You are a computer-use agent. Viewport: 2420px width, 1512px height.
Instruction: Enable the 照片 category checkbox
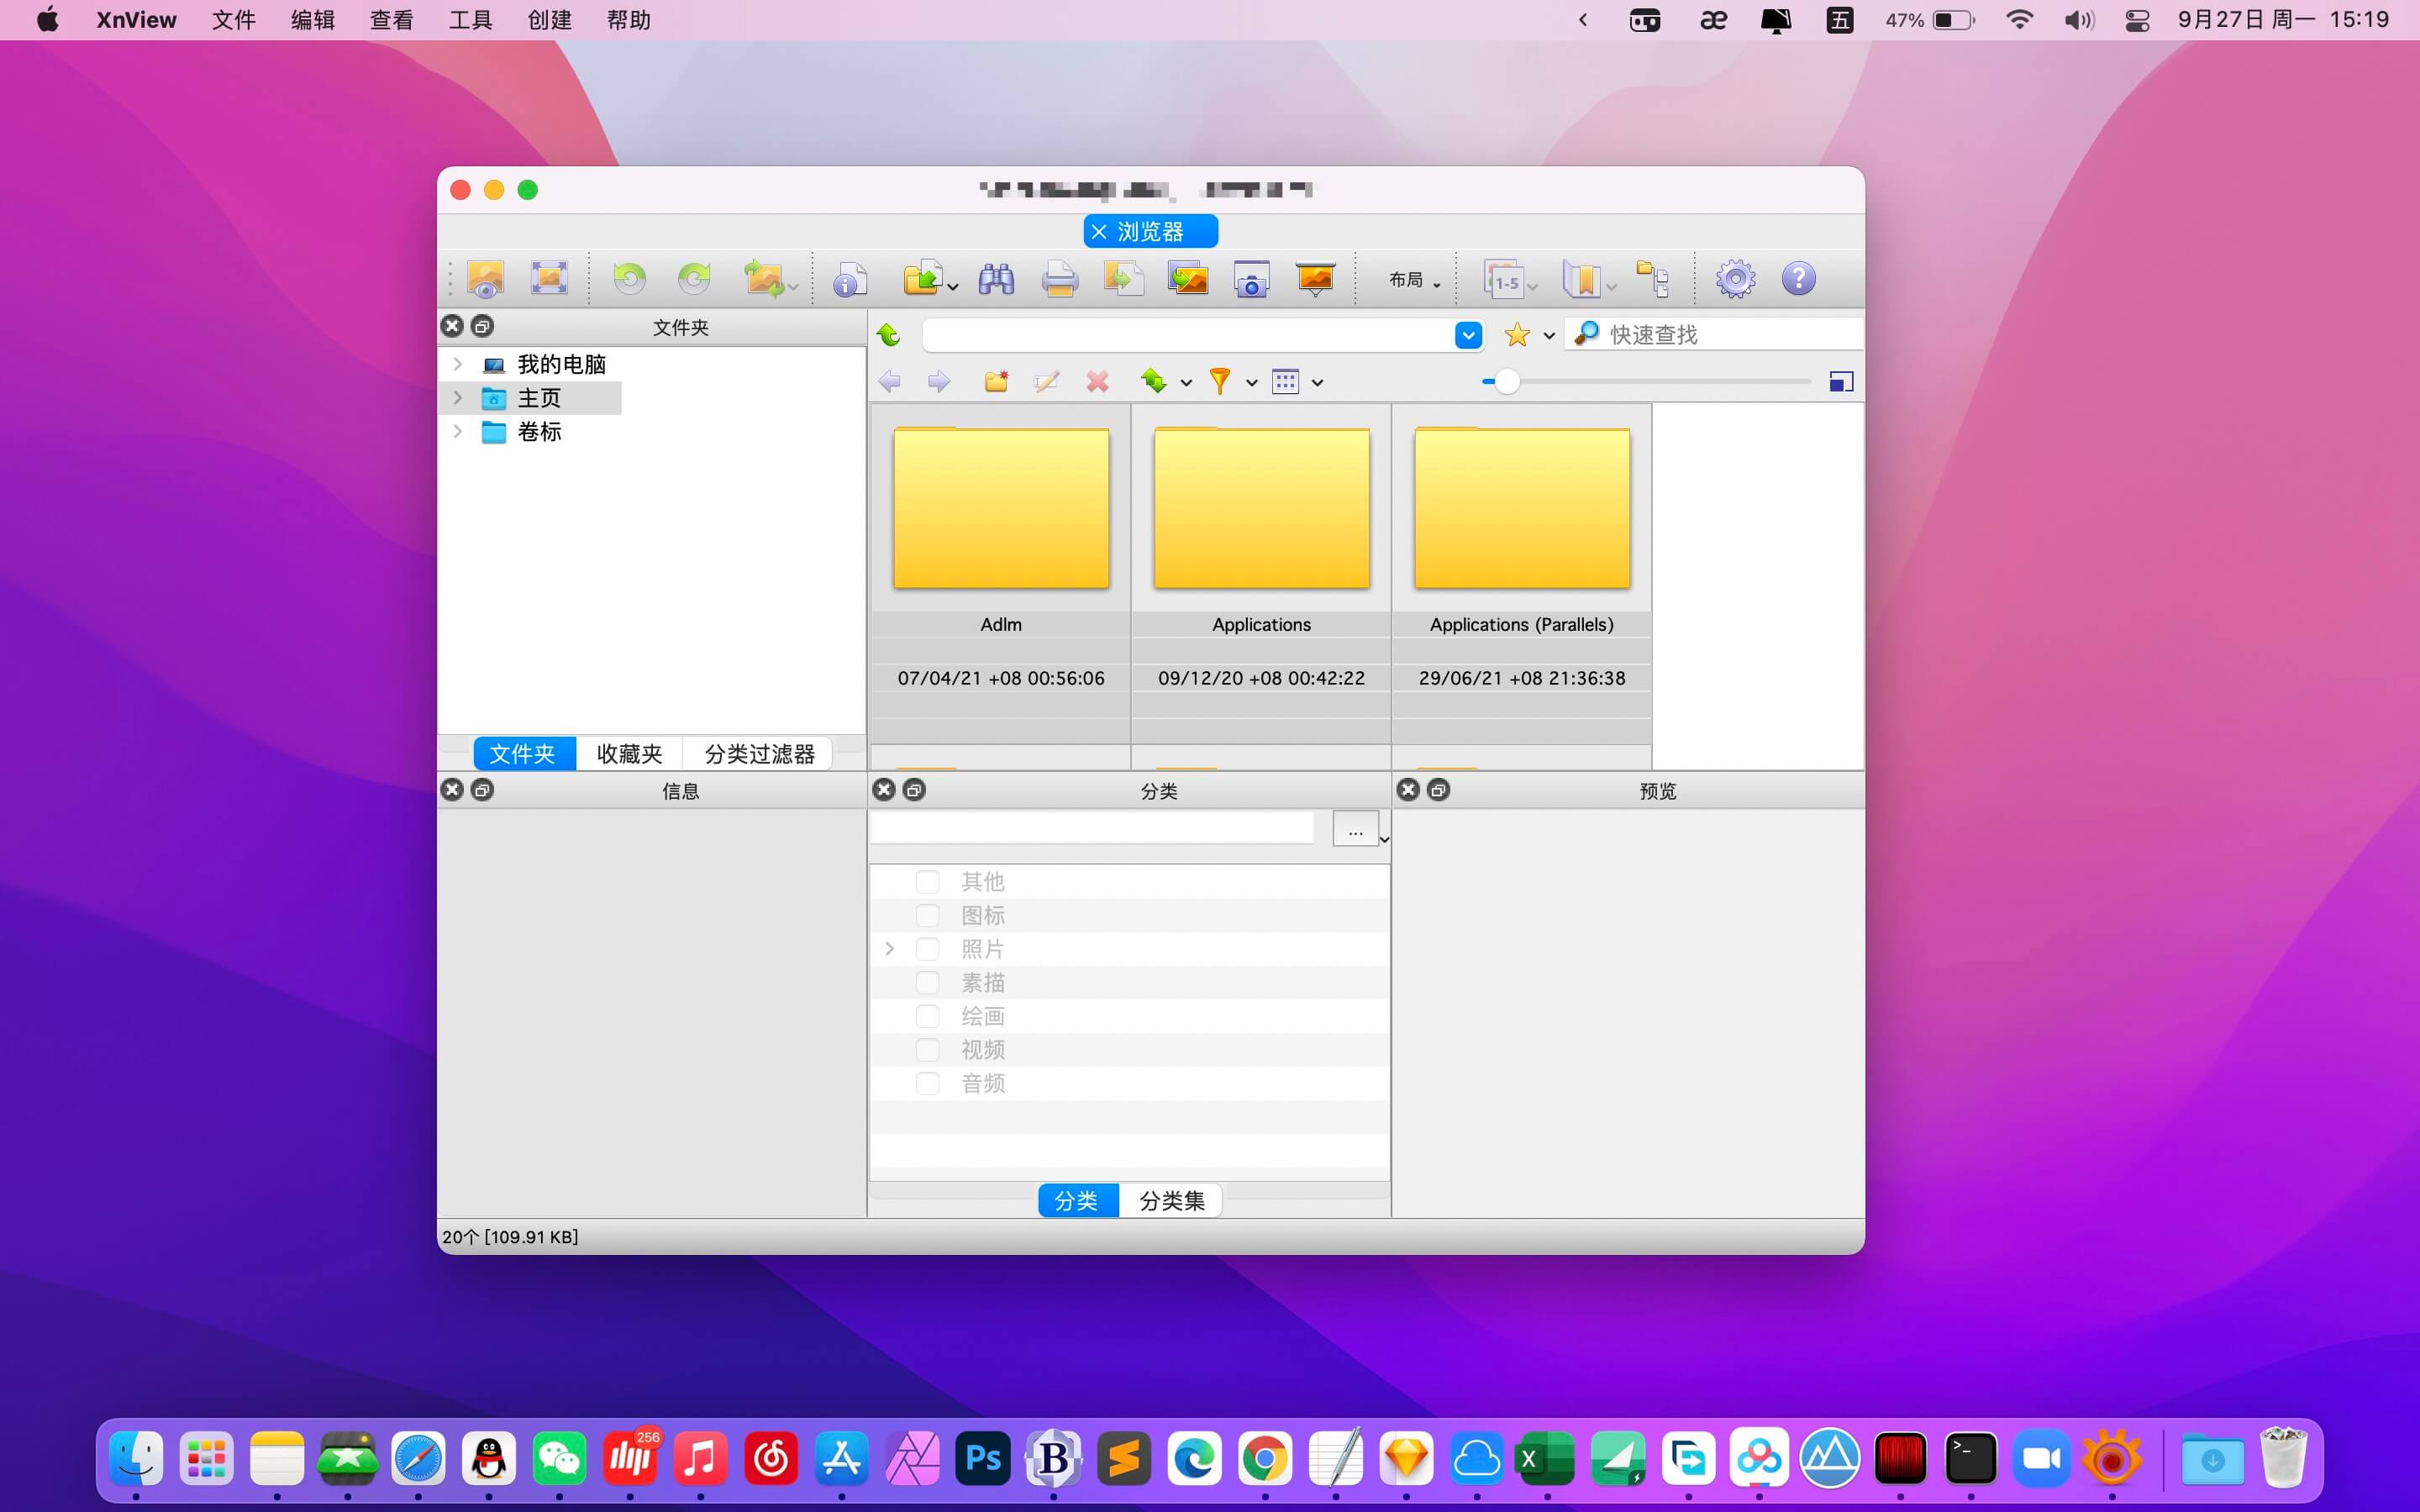click(x=927, y=949)
